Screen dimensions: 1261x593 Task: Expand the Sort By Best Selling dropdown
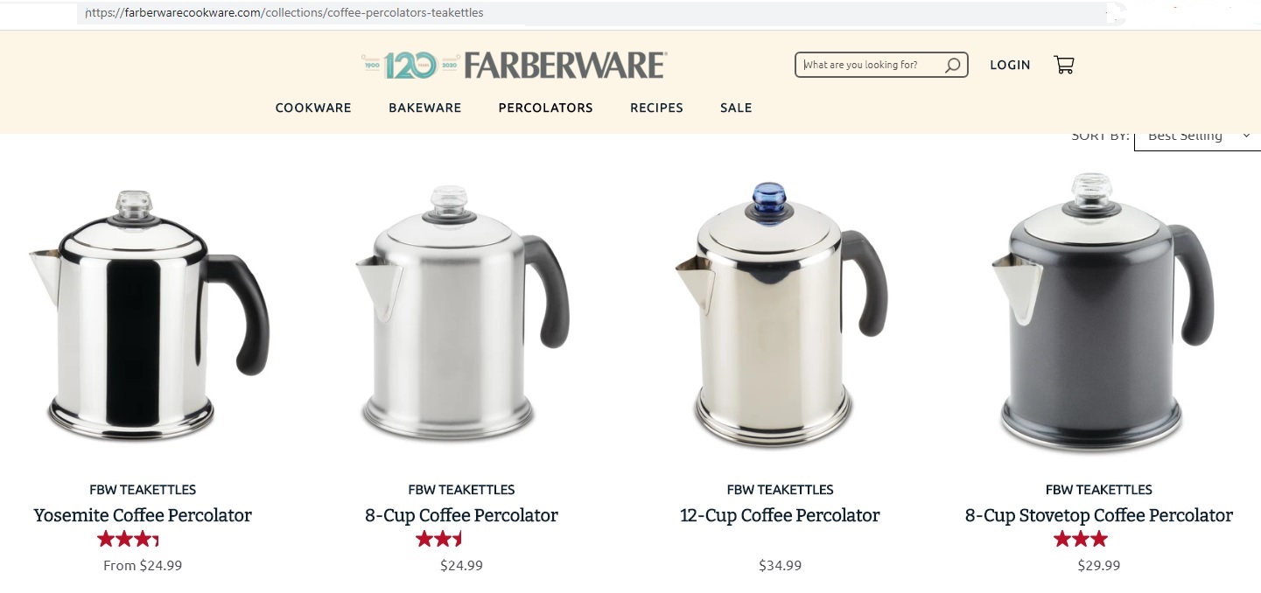click(1197, 137)
